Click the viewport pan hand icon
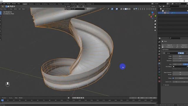 [x=155, y=24]
